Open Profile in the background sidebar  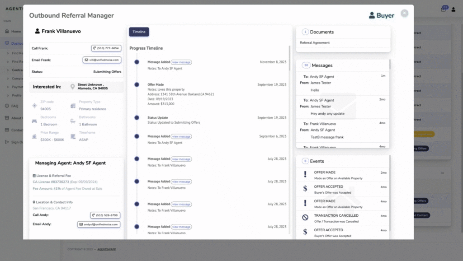click(17, 96)
